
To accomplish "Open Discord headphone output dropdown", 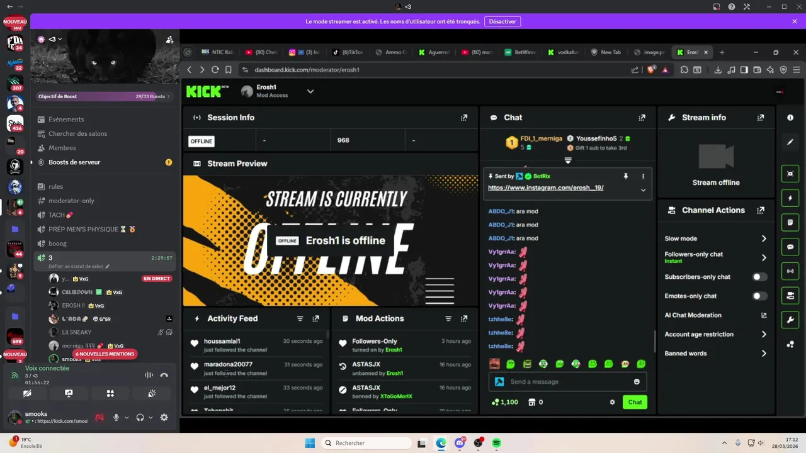I will coord(150,417).
